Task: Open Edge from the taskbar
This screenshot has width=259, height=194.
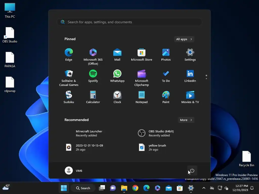Action: click(x=146, y=188)
